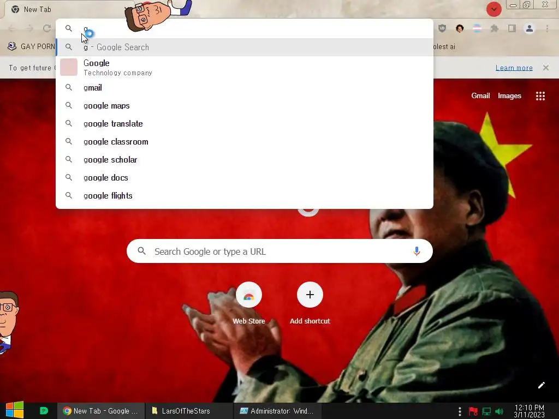The height and width of the screenshot is (419, 559).
Task: Switch to Administrator: Windows taskbar window
Action: (277, 411)
